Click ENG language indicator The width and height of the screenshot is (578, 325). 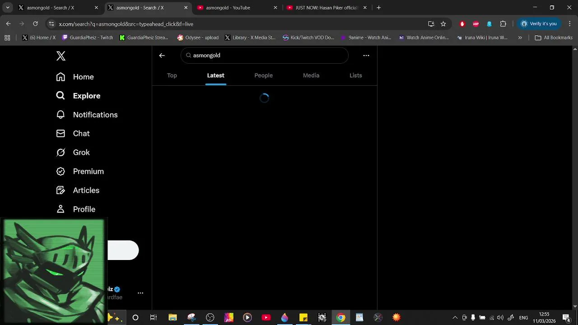524,318
